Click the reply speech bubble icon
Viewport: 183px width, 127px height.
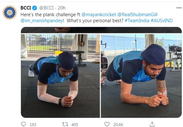tap(23, 124)
